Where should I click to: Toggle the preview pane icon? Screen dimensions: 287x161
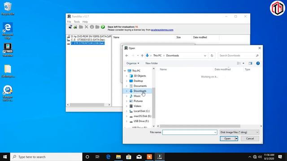(250, 64)
